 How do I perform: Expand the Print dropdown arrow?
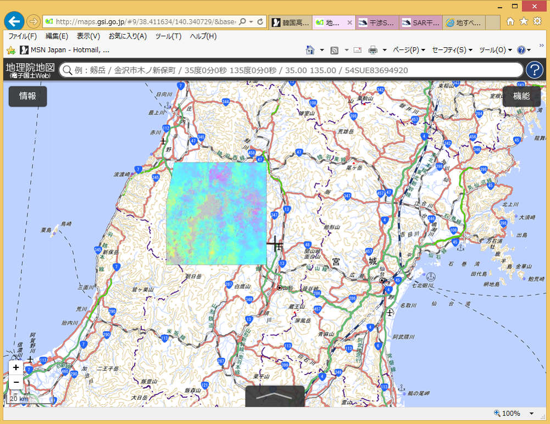tap(385, 50)
